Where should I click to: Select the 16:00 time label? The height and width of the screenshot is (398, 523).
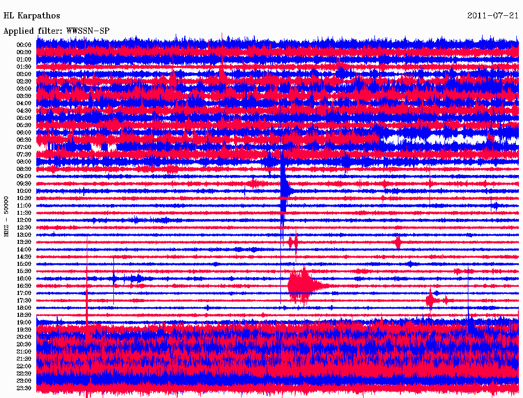pyautogui.click(x=24, y=279)
